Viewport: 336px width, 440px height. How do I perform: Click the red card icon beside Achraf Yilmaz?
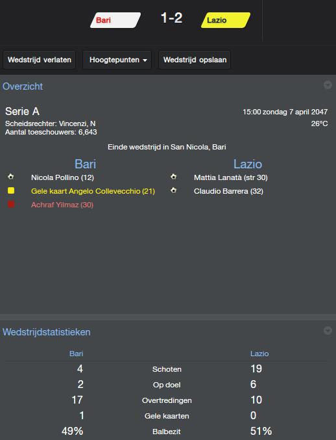11,204
